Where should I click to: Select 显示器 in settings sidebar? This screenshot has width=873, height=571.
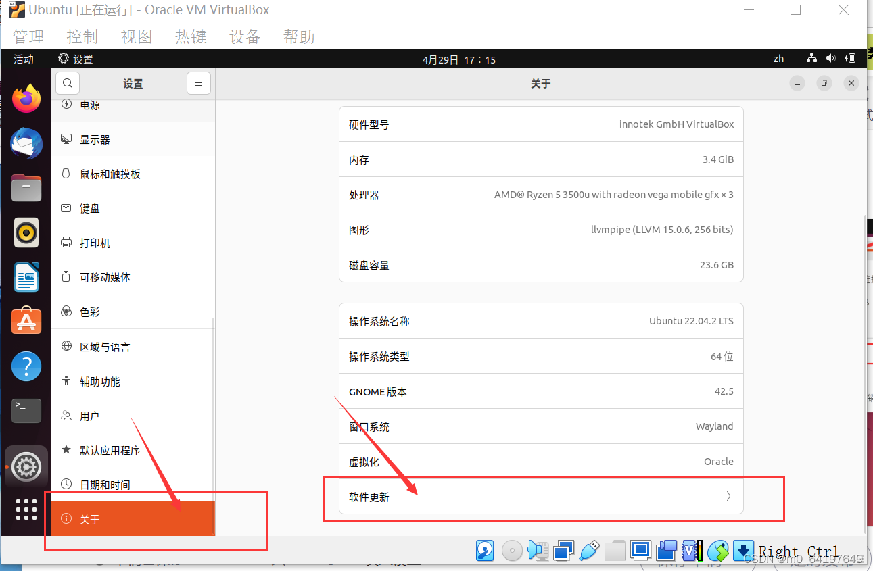point(133,139)
